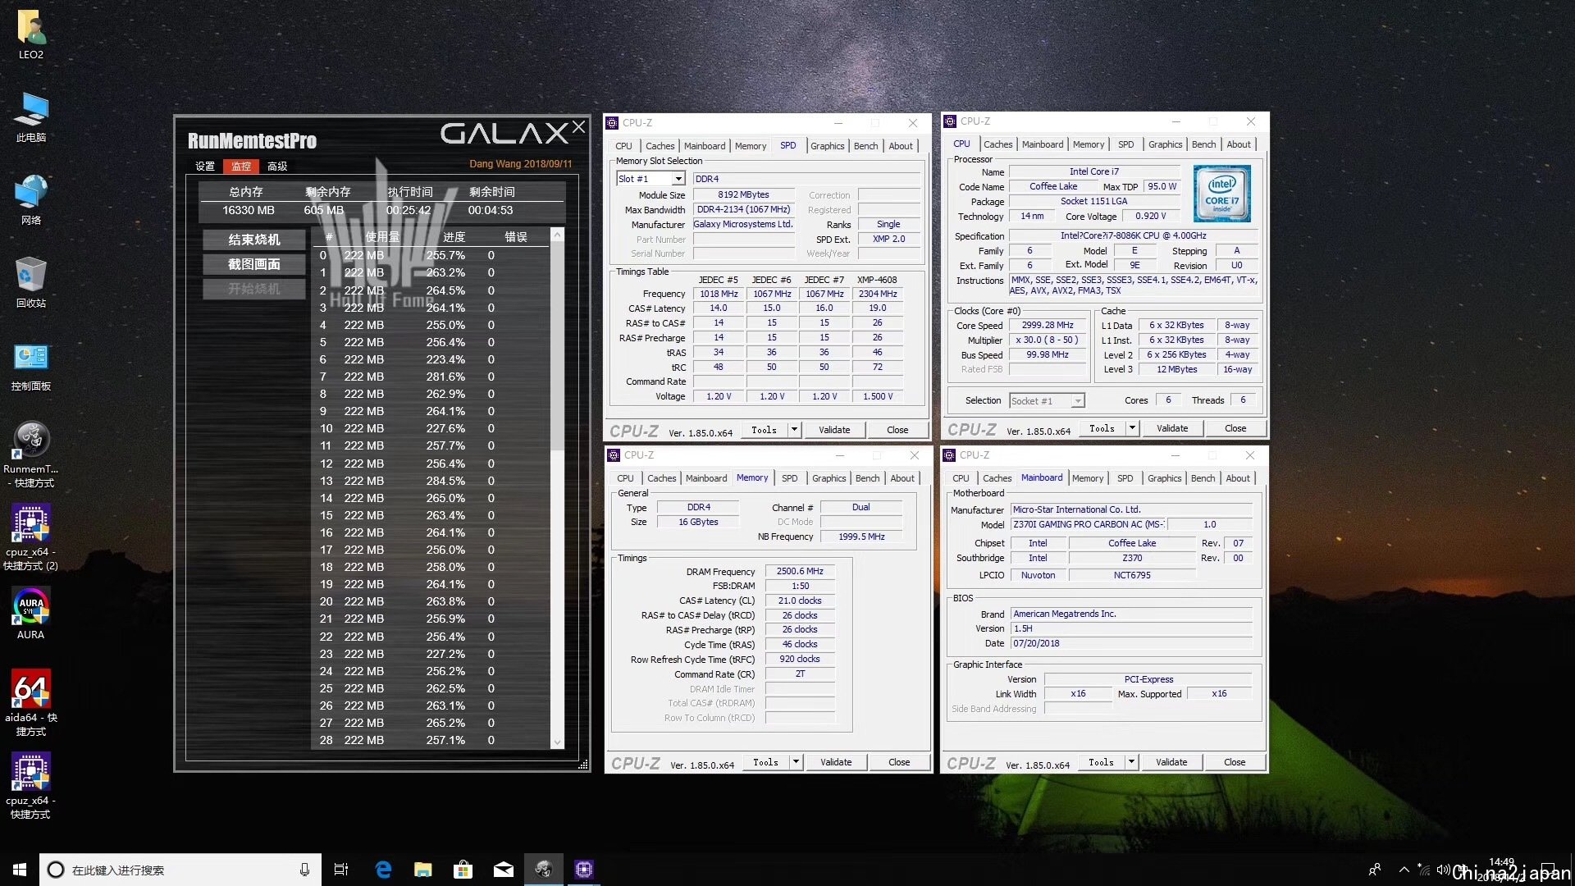Expand Tools dropdown arrow in CPU window

coord(1132,428)
